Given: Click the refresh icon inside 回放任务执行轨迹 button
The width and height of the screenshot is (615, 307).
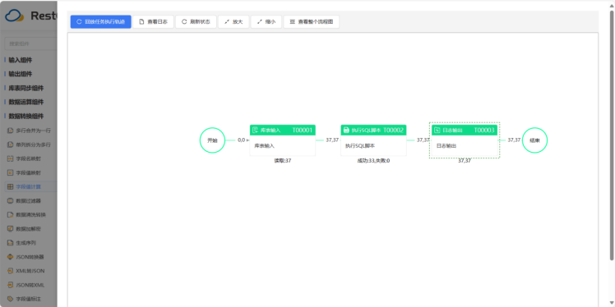Looking at the screenshot, I should (79, 22).
